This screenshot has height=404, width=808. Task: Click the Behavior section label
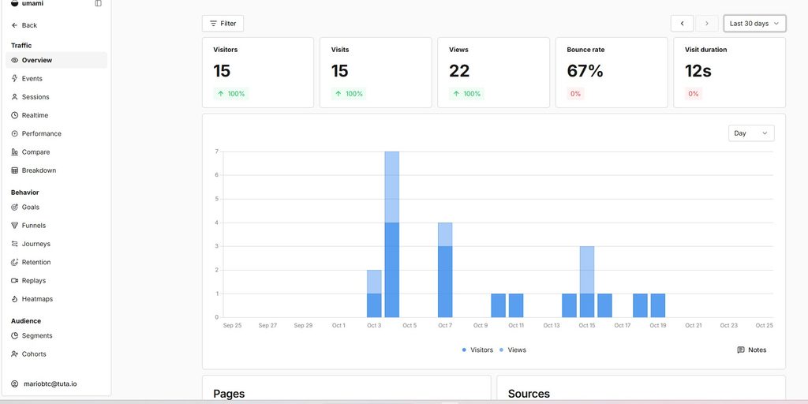[24, 193]
